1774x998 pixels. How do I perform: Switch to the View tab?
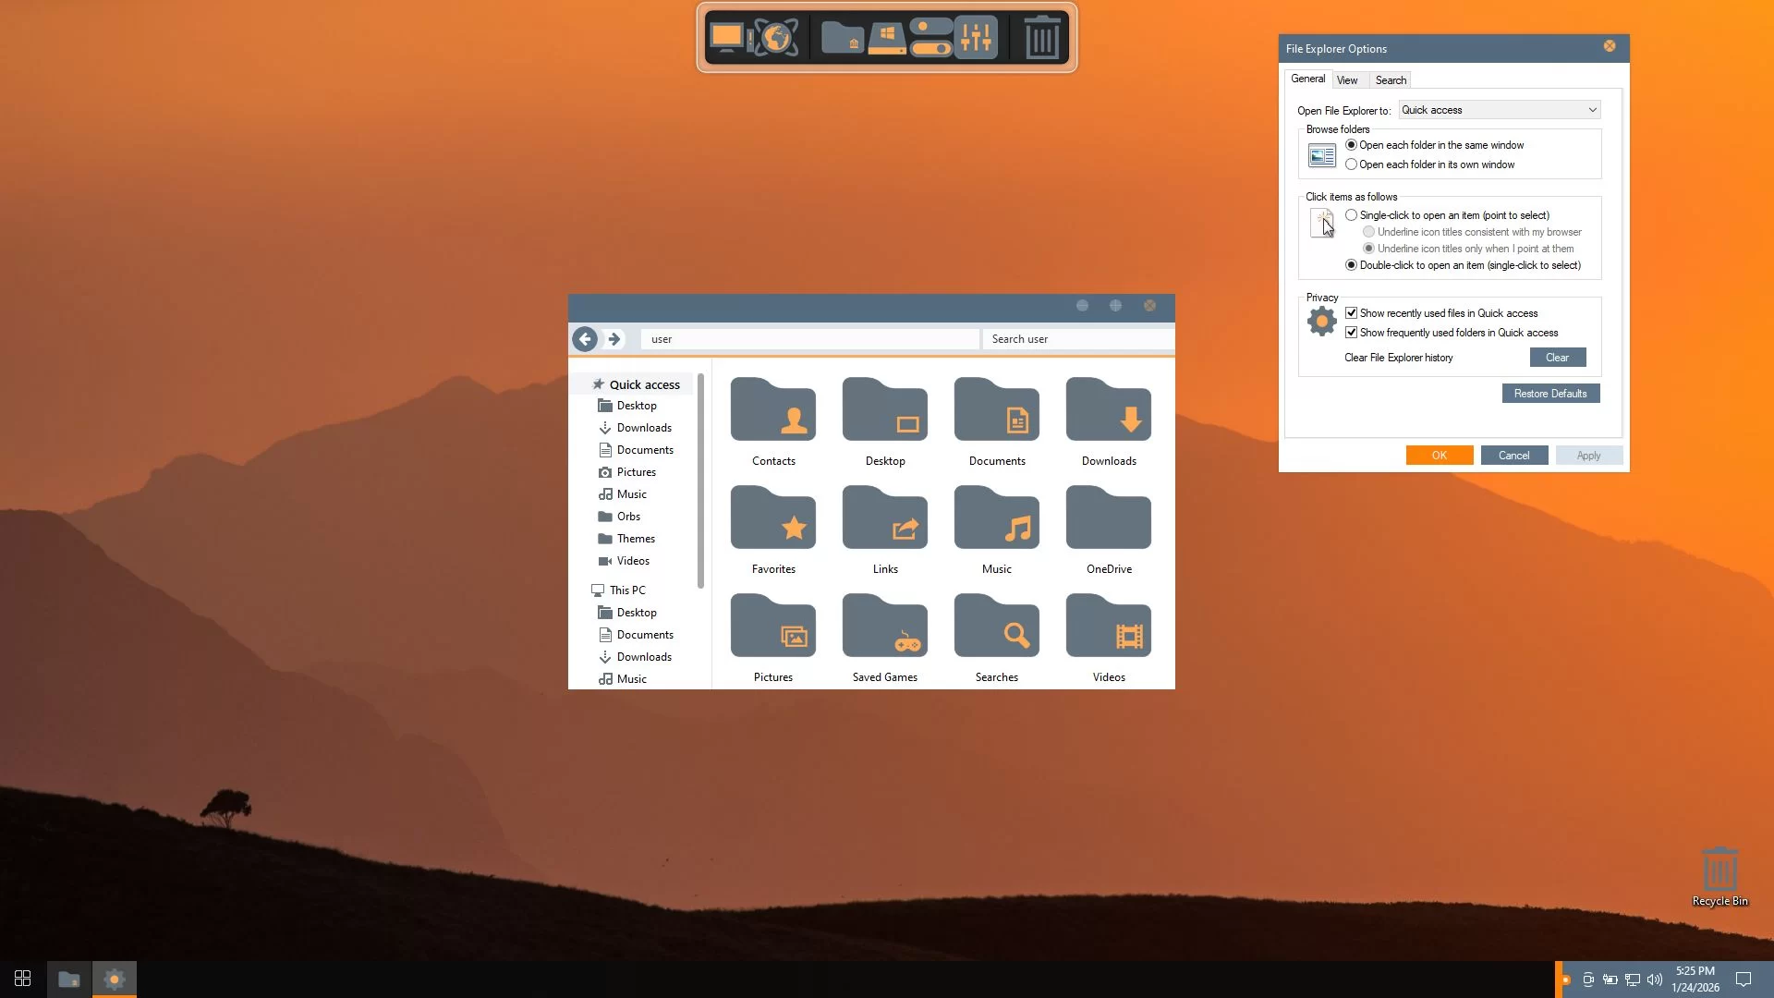point(1347,80)
